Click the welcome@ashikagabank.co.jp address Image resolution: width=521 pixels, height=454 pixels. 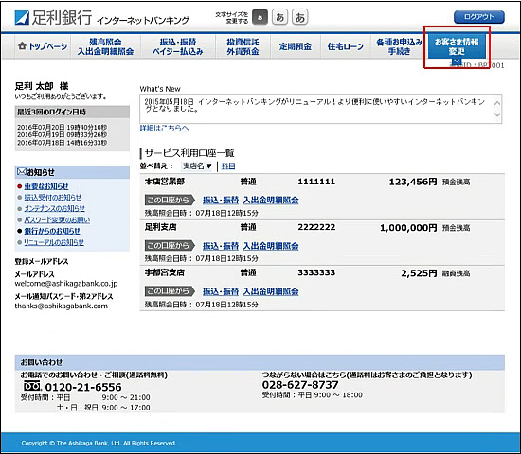(x=66, y=284)
